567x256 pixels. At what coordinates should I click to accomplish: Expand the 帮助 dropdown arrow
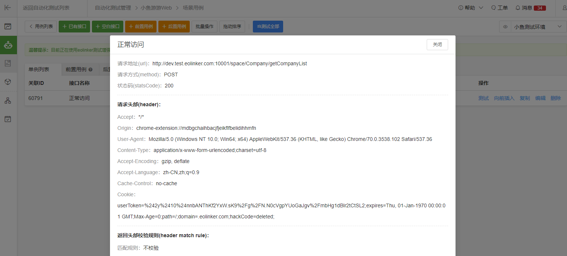point(481,8)
